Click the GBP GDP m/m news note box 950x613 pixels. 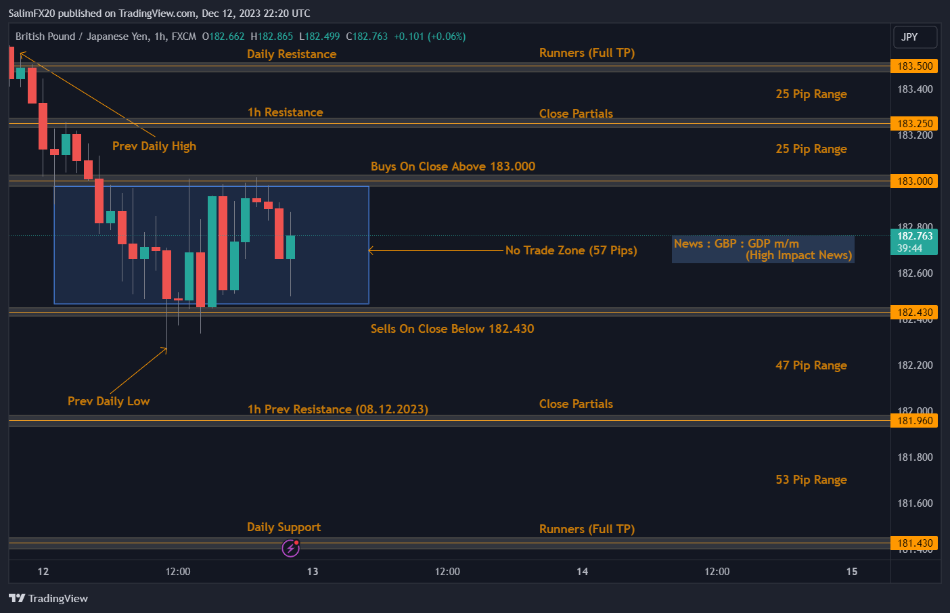763,249
